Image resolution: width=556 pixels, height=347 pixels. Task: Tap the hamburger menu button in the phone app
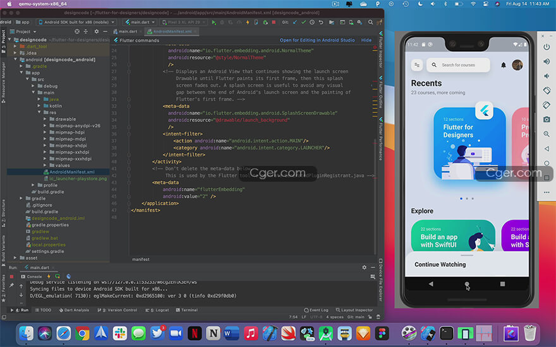click(417, 65)
